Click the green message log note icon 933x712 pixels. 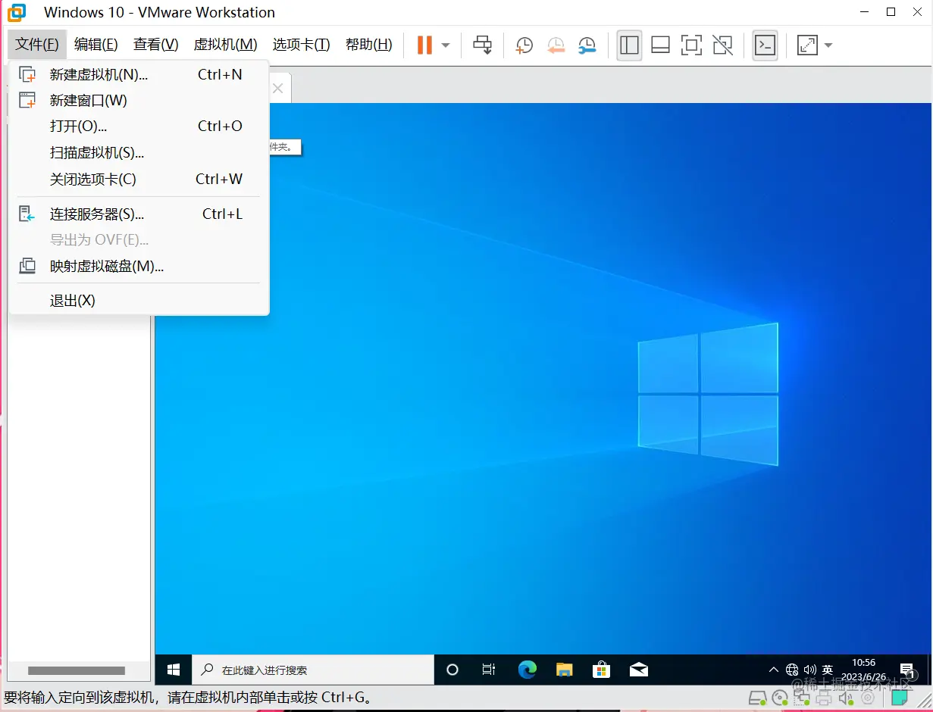[900, 698]
